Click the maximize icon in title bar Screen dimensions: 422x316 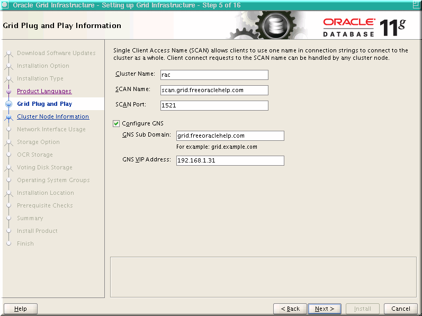pos(416,5)
